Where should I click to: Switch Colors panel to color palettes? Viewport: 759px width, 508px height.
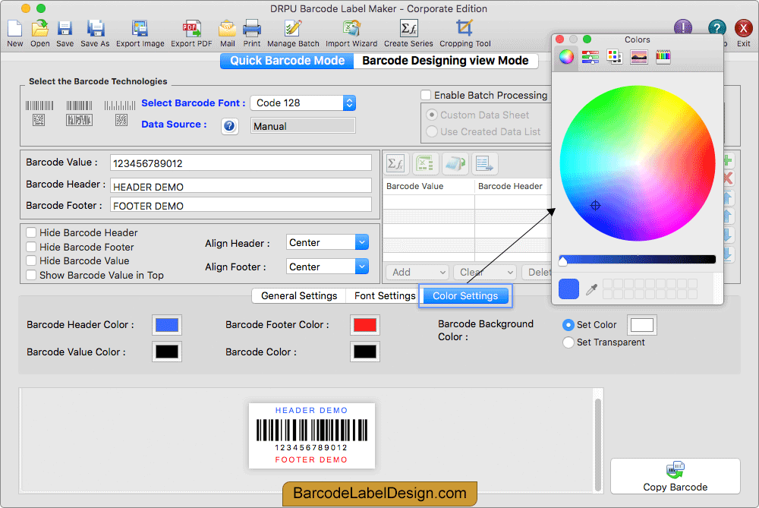pyautogui.click(x=614, y=57)
